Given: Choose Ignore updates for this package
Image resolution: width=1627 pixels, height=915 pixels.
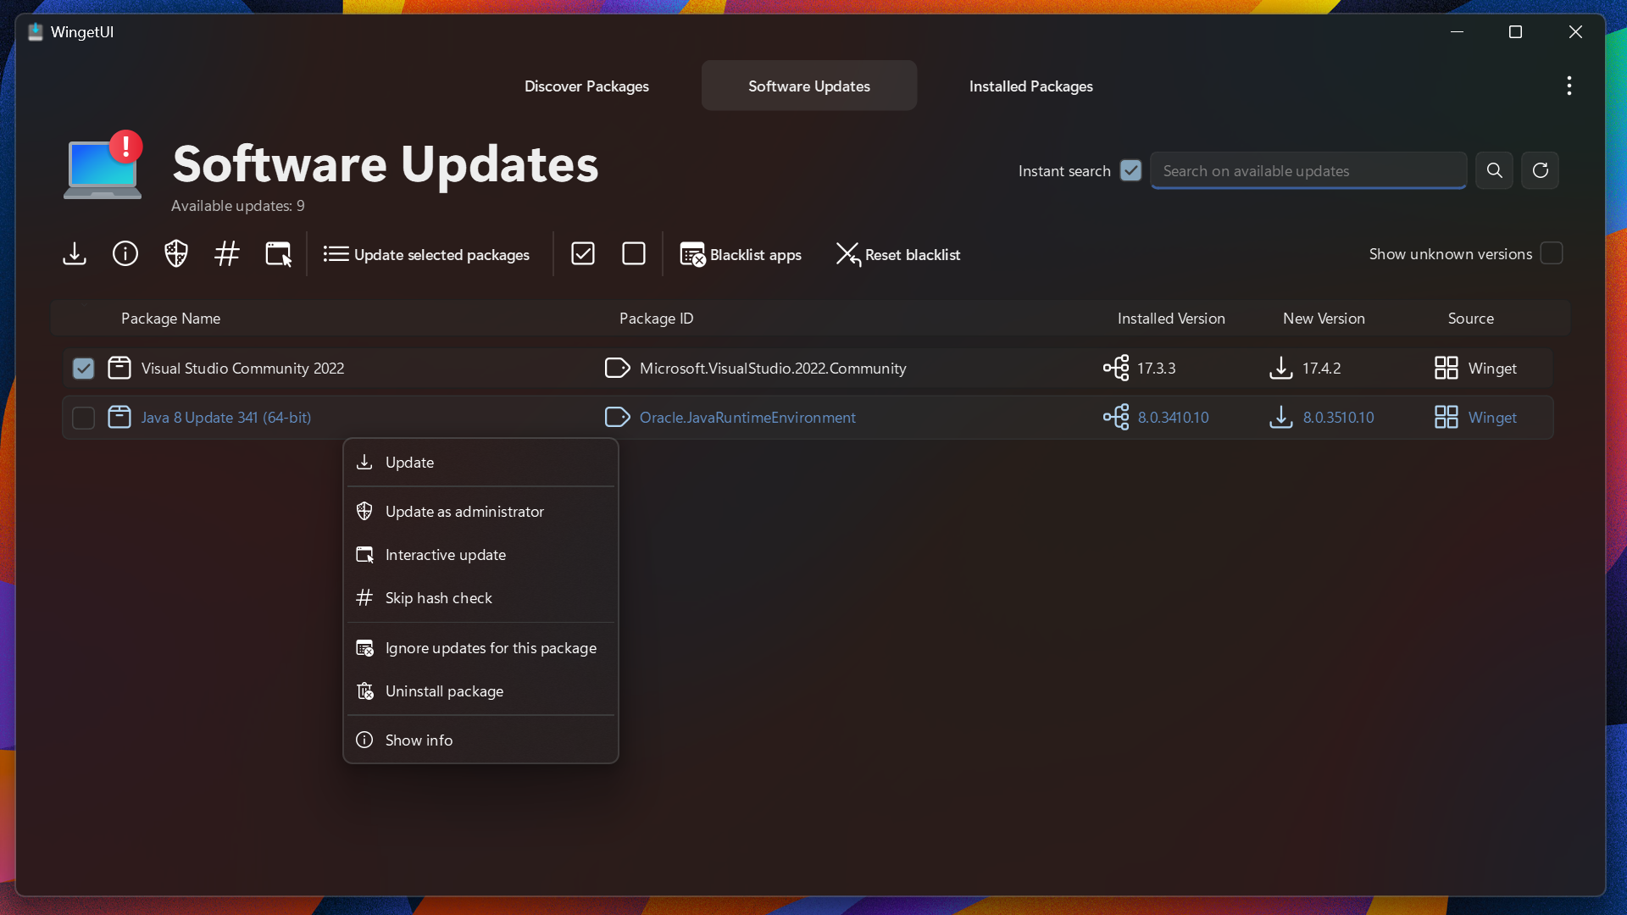Looking at the screenshot, I should 491,647.
